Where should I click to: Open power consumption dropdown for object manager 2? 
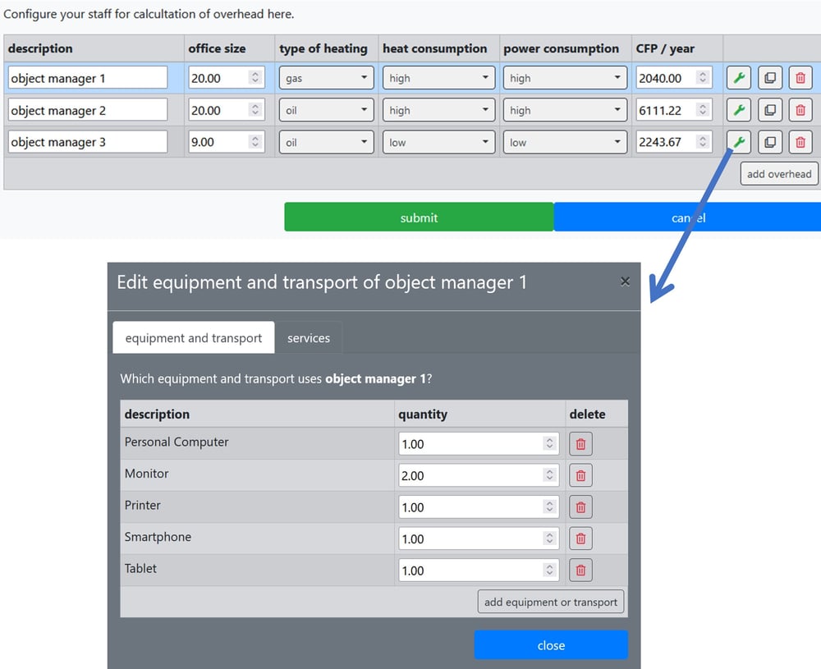coord(565,110)
